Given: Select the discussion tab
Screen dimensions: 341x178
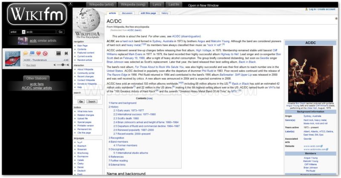Looking at the screenshot, I should (x=127, y=13).
